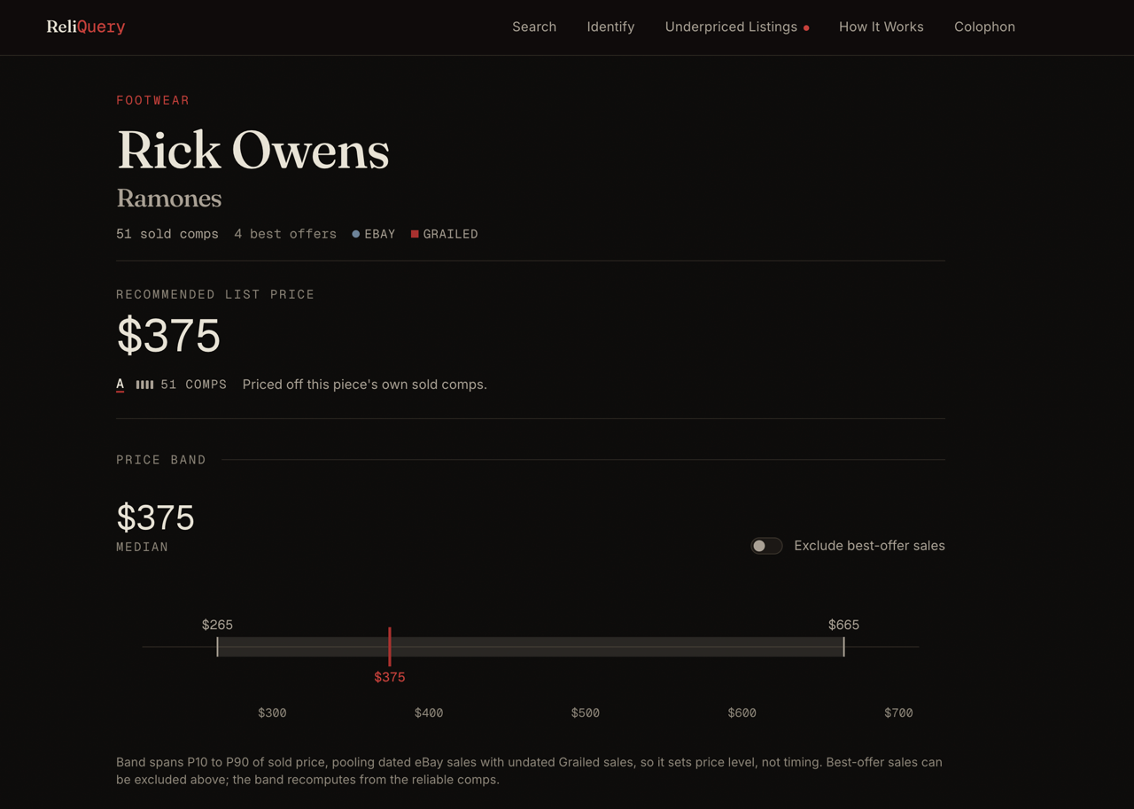Screen dimensions: 1134x809
Task: Click the PRICE BAND section heading
Action: (x=161, y=460)
